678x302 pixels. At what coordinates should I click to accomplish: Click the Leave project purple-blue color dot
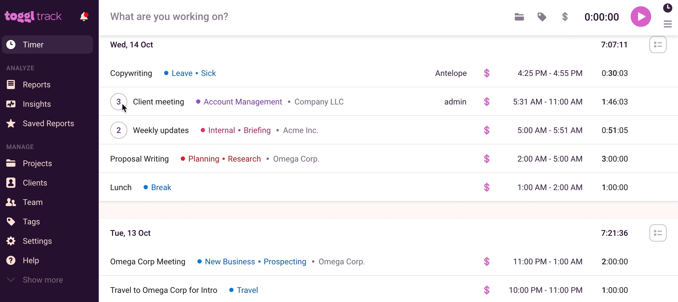pyautogui.click(x=166, y=73)
